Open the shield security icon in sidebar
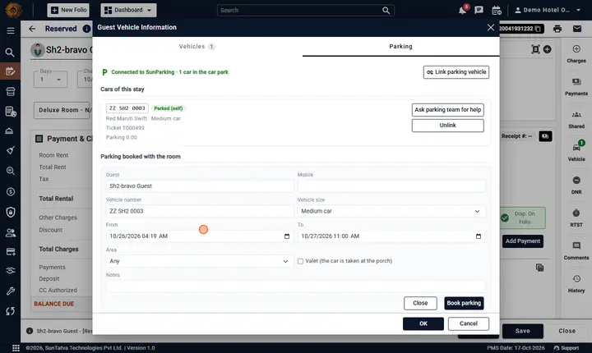The image size is (592, 353). [10, 212]
